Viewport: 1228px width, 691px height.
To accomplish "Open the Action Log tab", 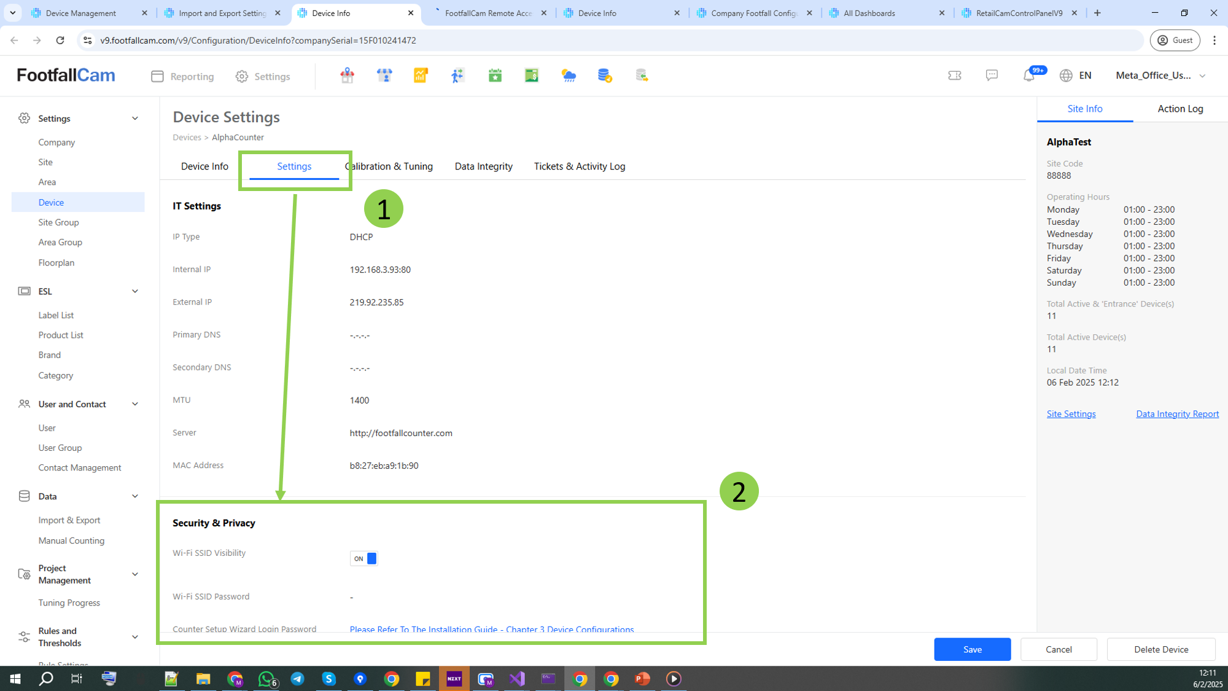I will click(1180, 109).
